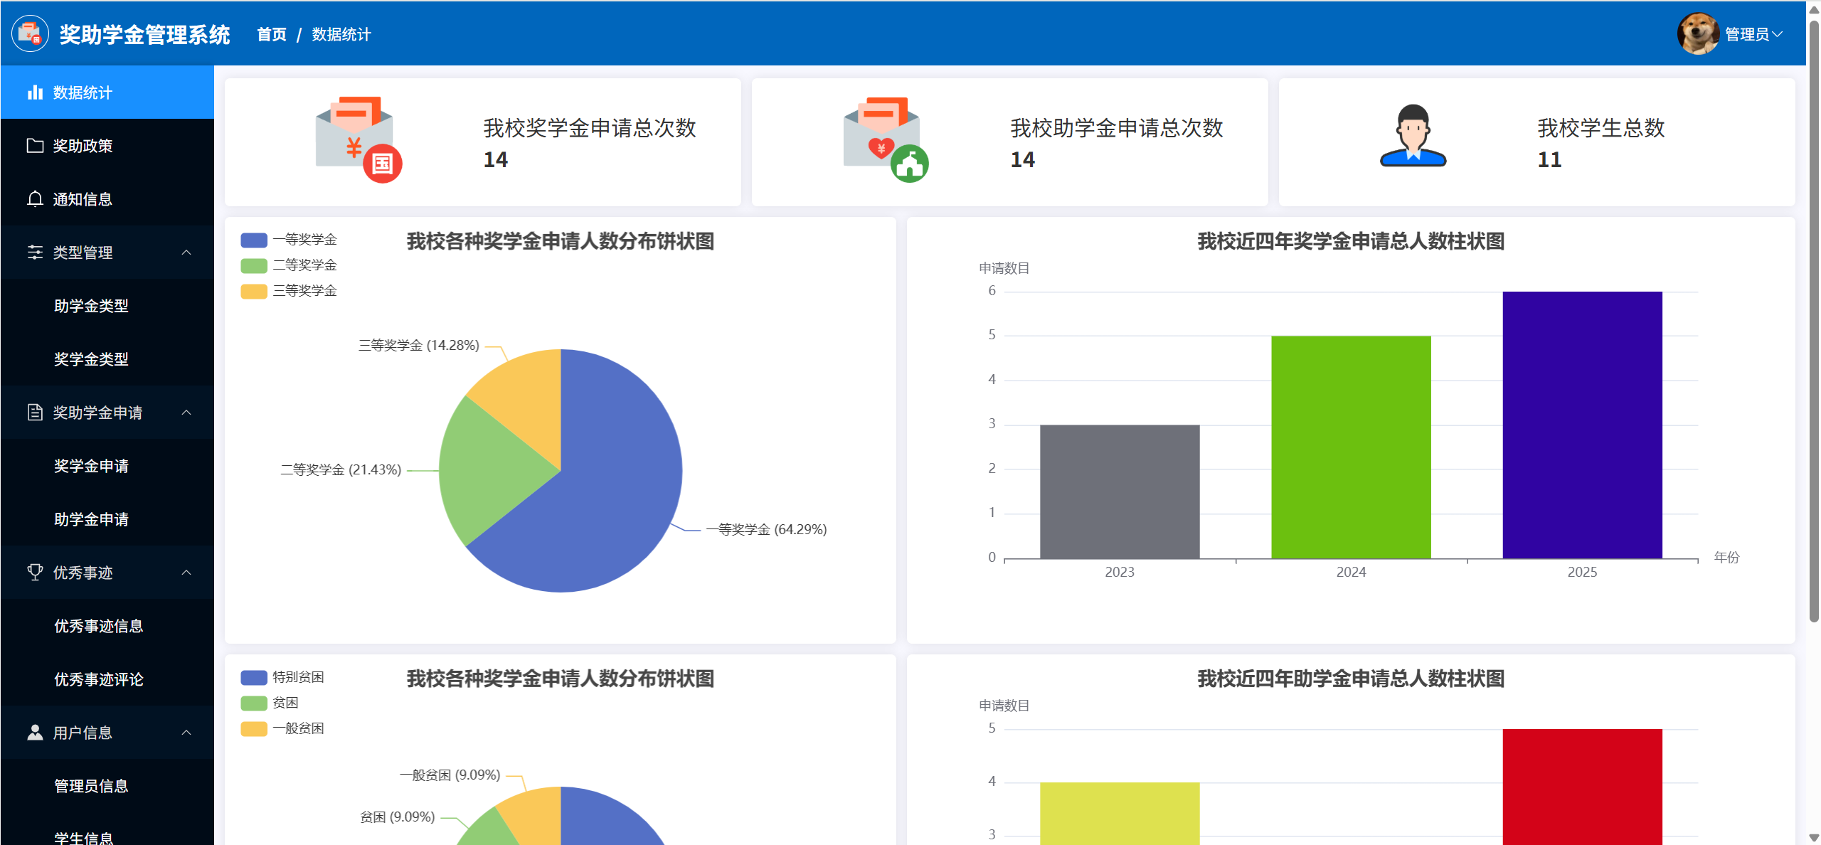Click the 首页 breadcrumb link

[x=272, y=34]
